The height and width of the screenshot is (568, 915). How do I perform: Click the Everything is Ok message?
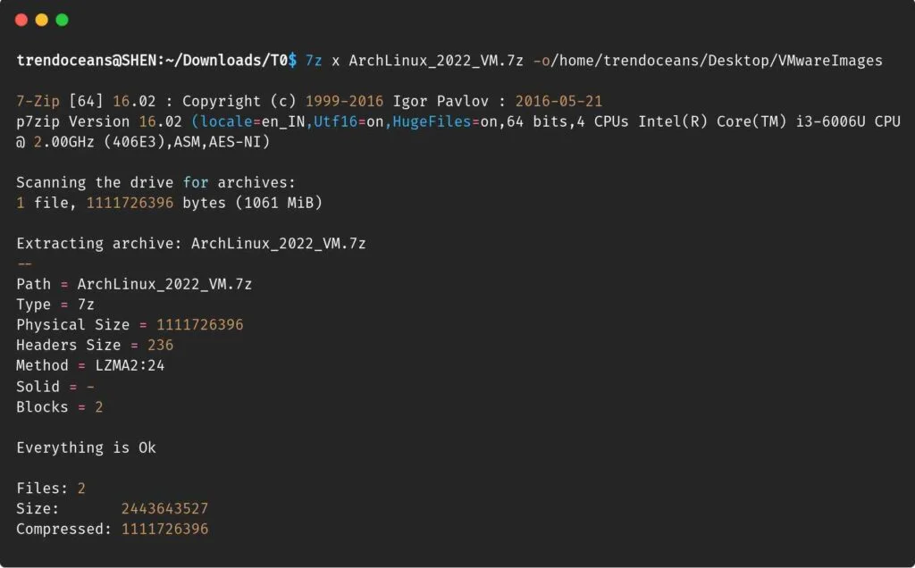pyautogui.click(x=85, y=447)
